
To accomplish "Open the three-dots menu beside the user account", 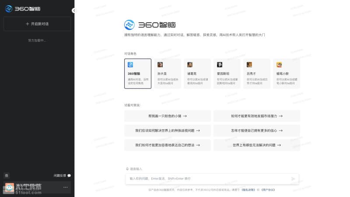I will tap(66, 187).
